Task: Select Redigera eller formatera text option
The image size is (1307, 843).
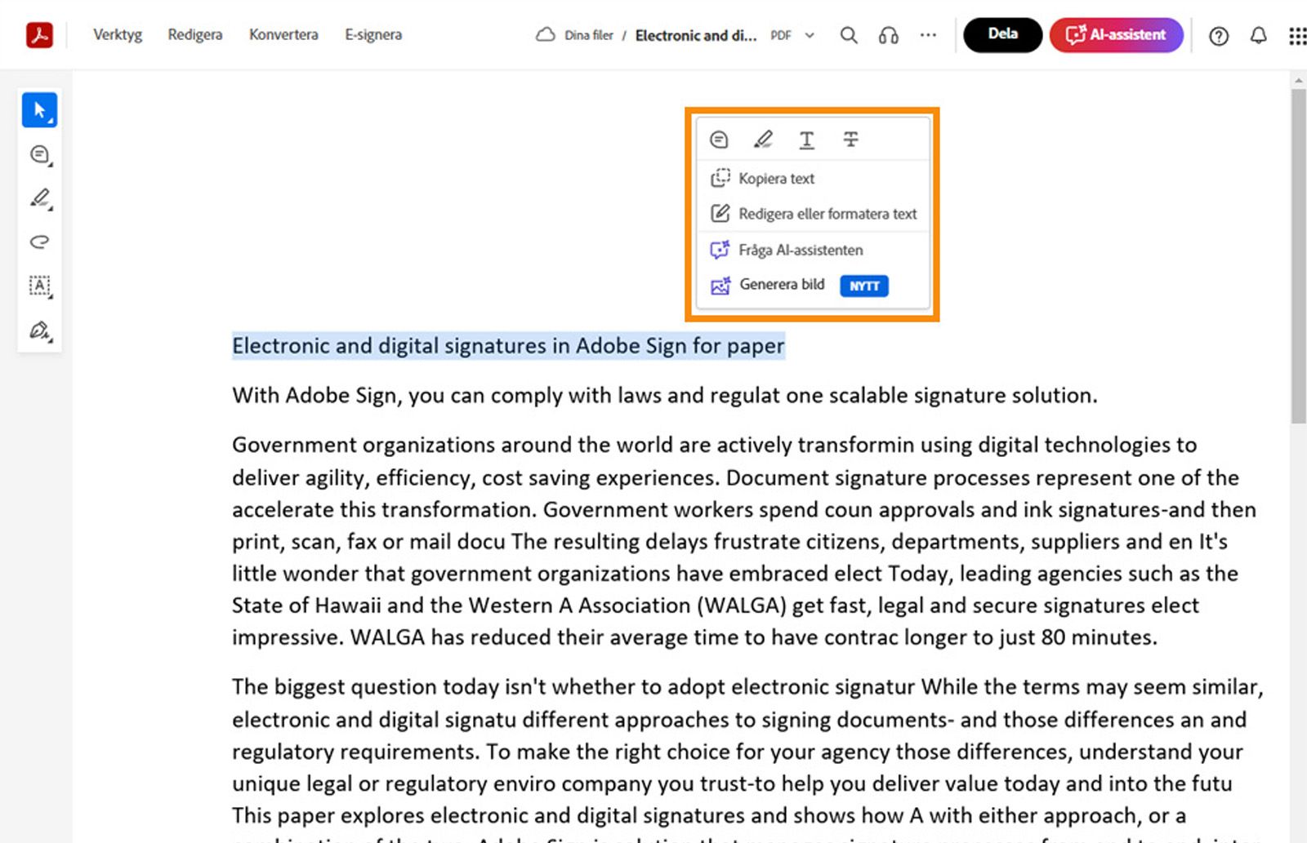Action: 814,214
